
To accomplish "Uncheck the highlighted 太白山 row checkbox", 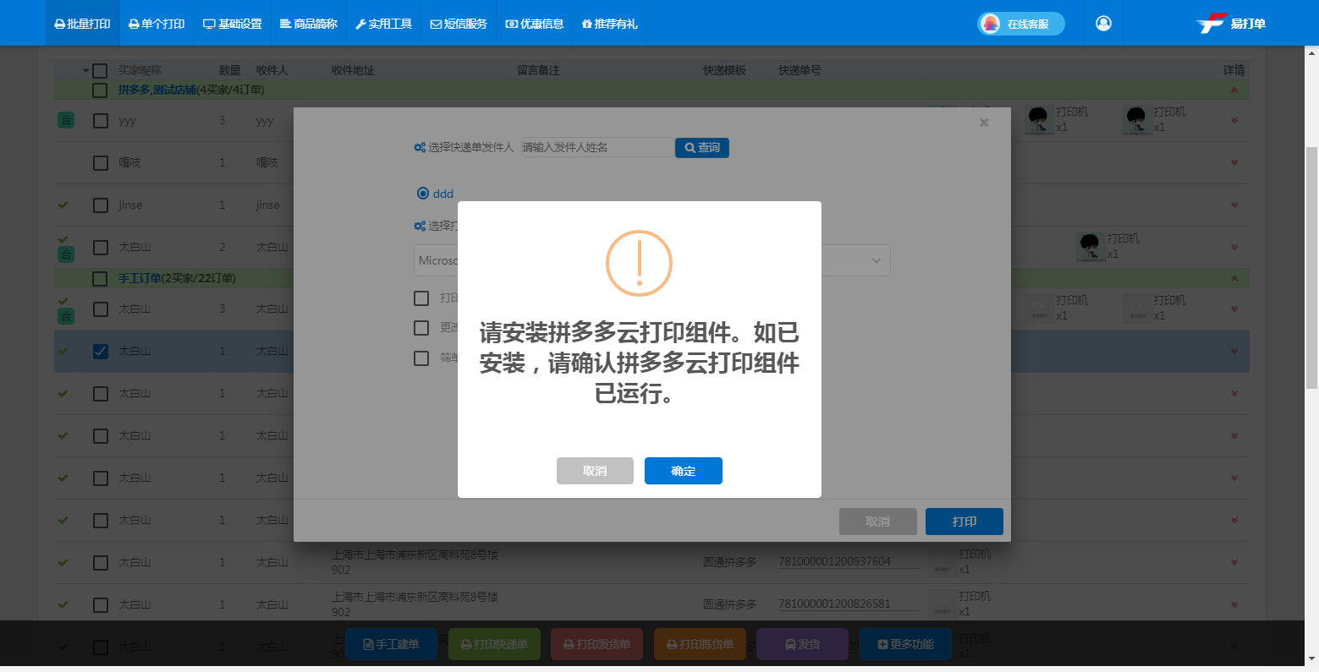I will coord(101,352).
